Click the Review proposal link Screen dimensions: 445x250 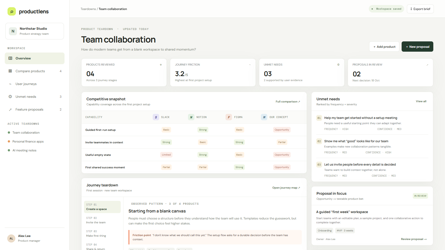(414, 239)
